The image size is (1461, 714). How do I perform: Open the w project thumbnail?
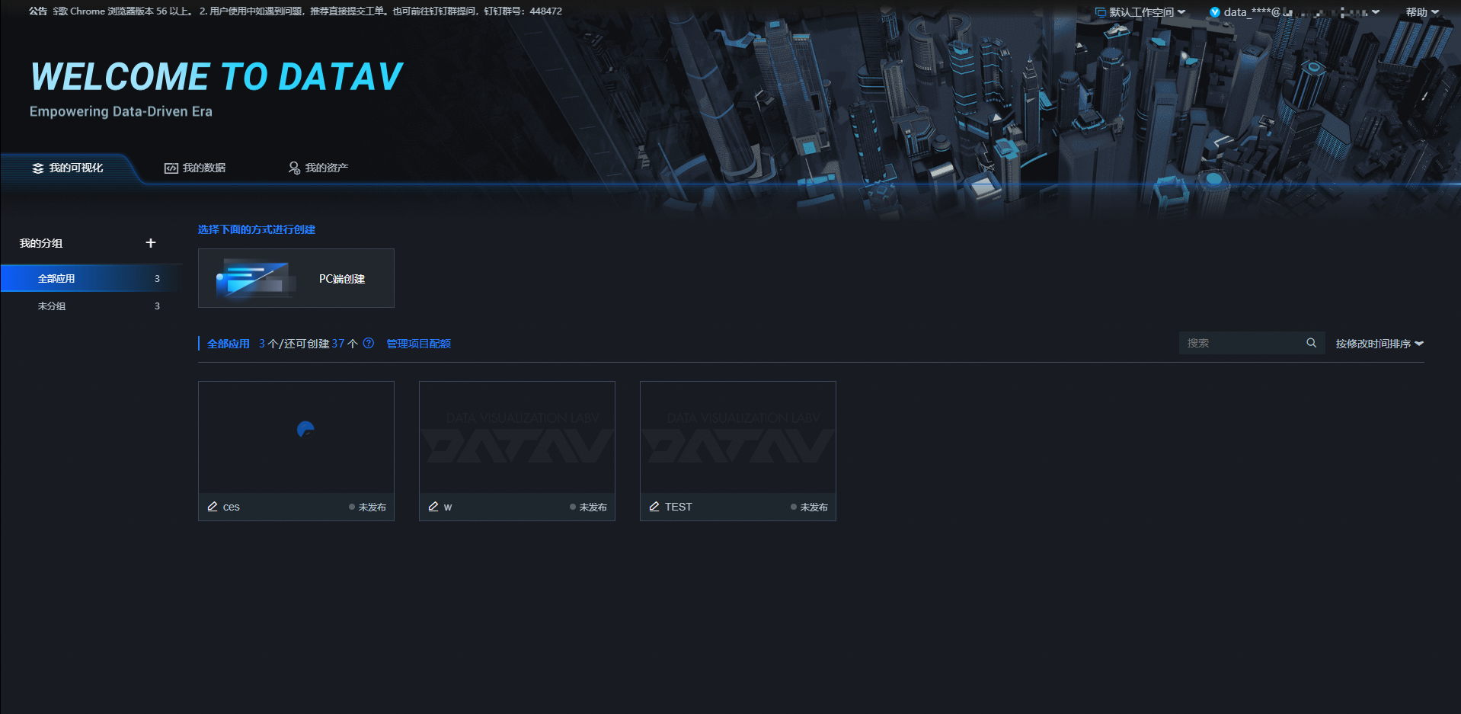click(x=517, y=437)
